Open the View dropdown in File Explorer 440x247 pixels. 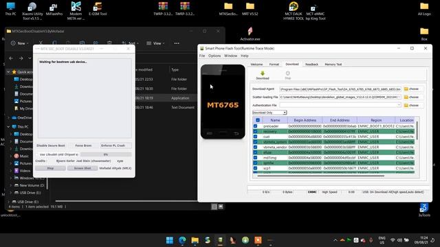coord(156,43)
